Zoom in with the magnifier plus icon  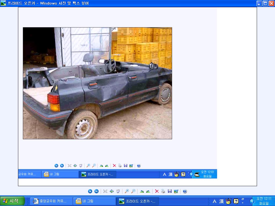click(126, 191)
